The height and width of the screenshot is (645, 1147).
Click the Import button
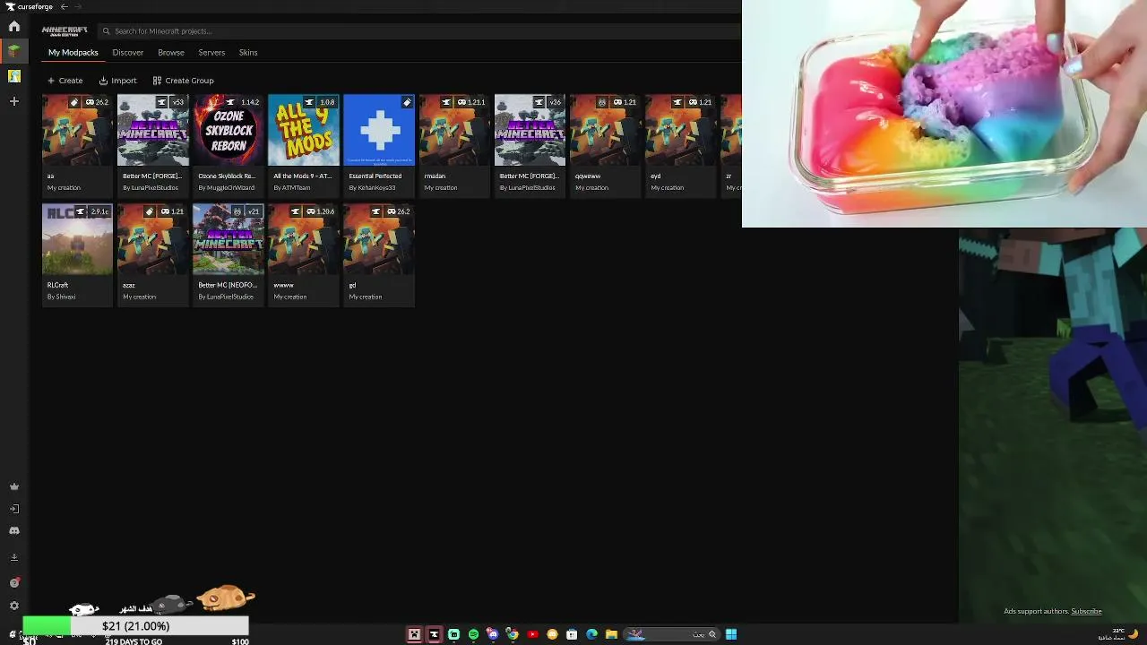pos(117,81)
